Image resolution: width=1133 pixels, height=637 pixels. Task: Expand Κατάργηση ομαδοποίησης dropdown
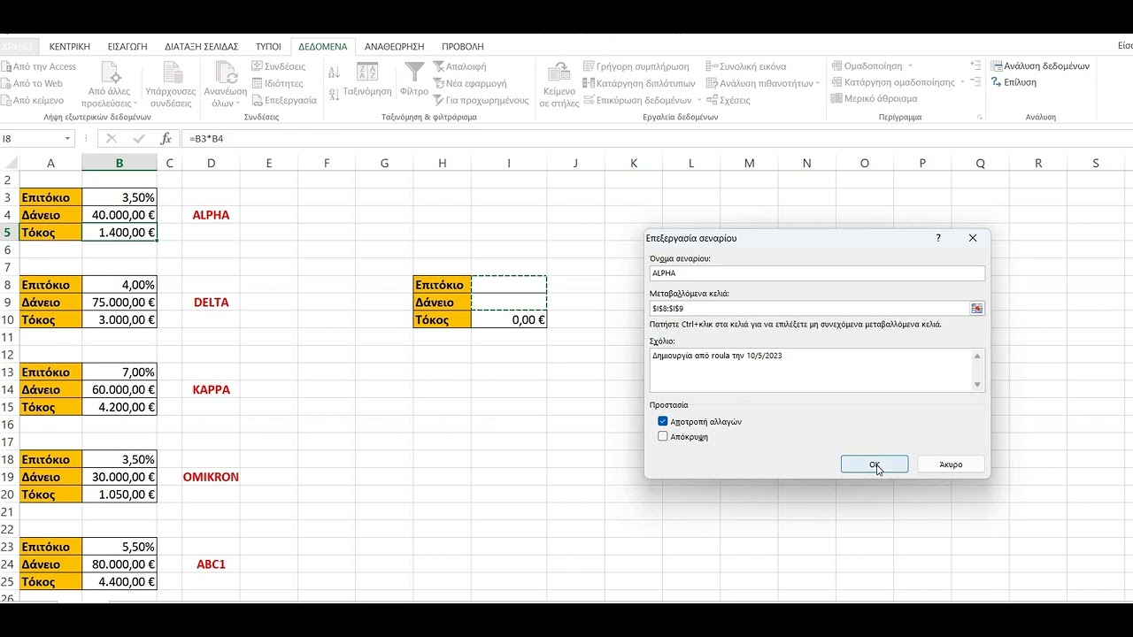point(962,82)
